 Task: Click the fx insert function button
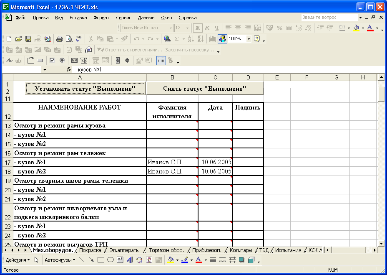coord(69,70)
